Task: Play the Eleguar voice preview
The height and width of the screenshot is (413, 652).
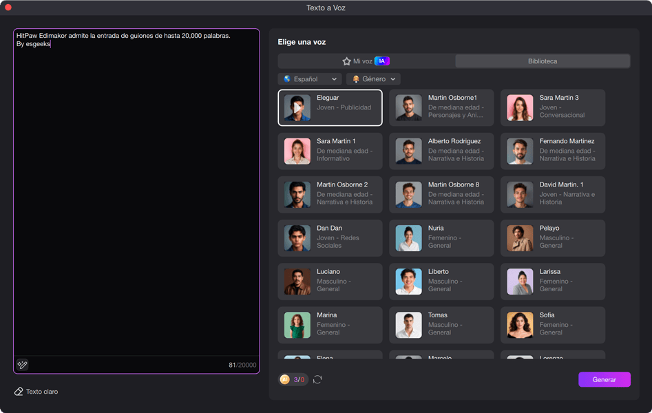Action: (297, 108)
